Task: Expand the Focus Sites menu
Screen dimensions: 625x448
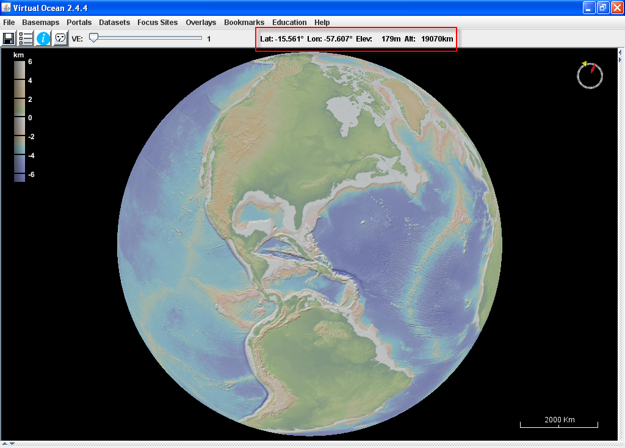Action: tap(157, 22)
